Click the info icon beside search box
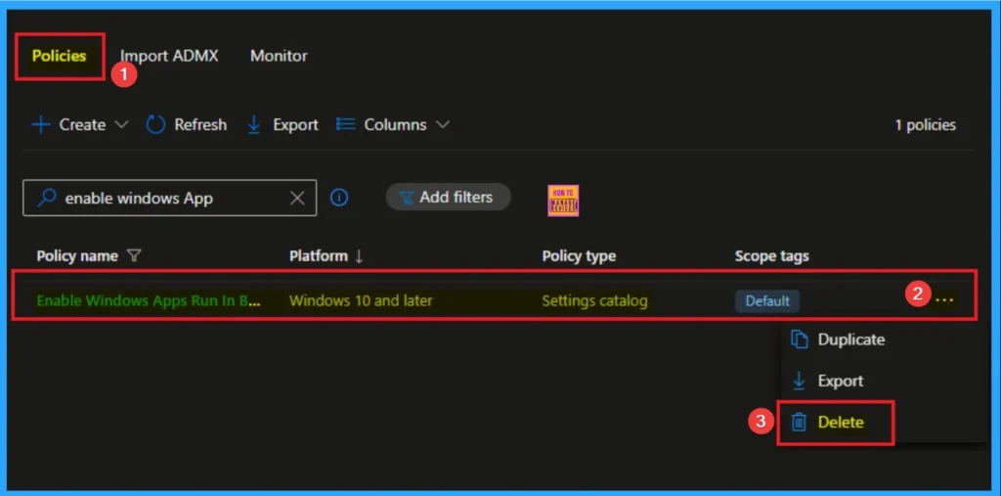 [339, 198]
